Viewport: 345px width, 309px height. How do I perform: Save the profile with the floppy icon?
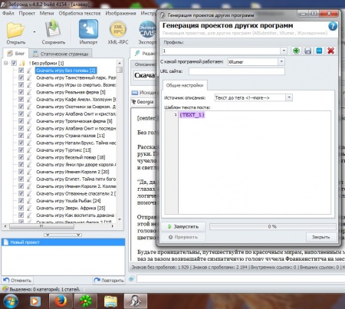pyautogui.click(x=308, y=51)
